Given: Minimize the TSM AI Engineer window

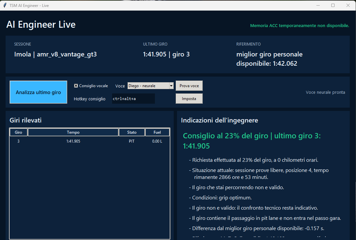Looking at the screenshot, I should [318, 5].
